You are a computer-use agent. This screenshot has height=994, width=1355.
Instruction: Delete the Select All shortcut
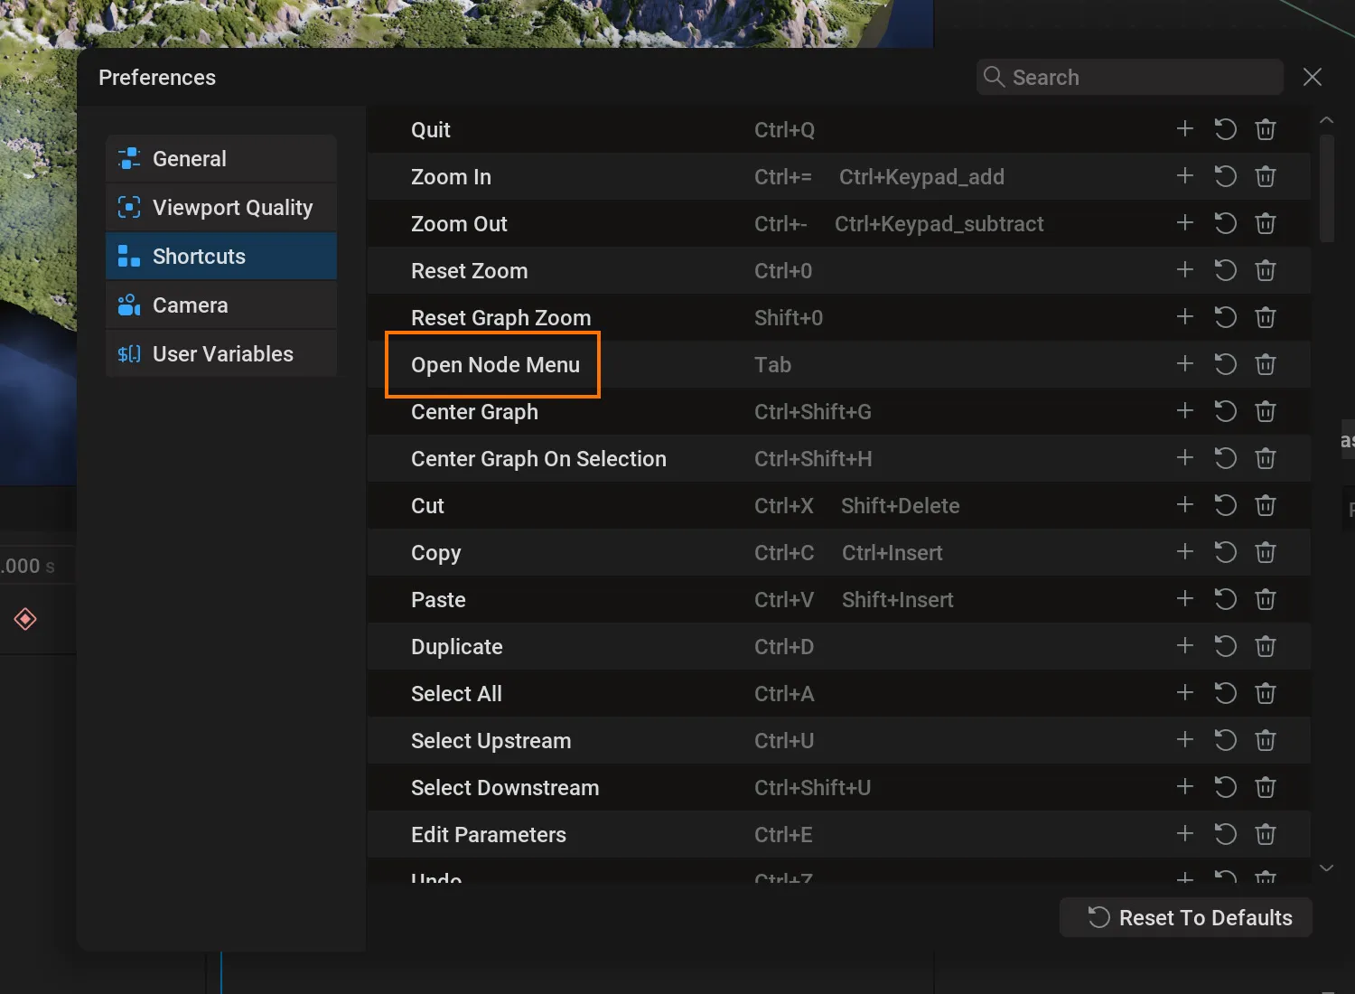click(x=1266, y=693)
